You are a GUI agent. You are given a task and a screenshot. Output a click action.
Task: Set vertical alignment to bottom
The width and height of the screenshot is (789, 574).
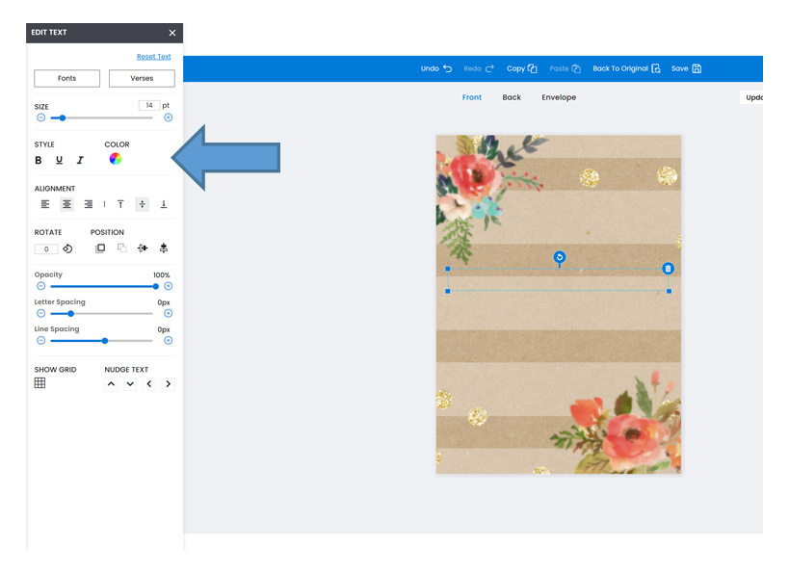coord(162,202)
